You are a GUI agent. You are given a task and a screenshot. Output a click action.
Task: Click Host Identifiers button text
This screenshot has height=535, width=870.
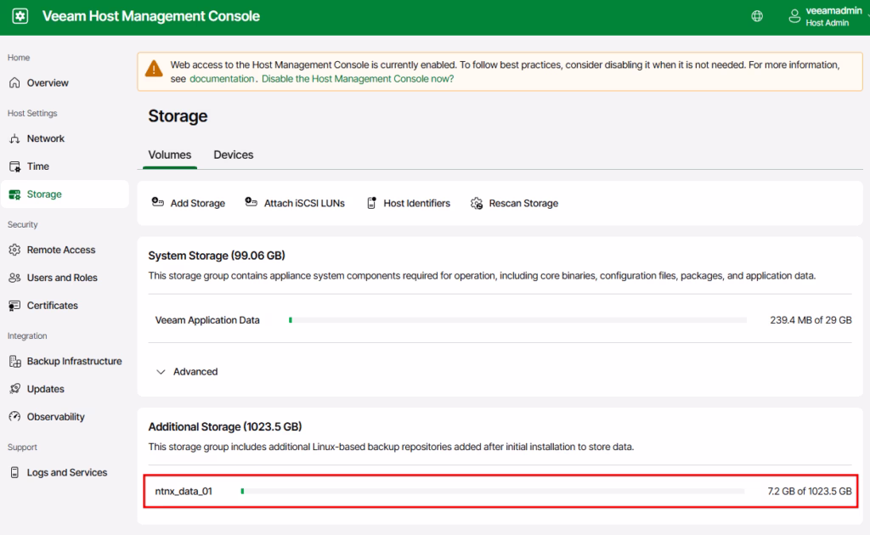point(416,204)
